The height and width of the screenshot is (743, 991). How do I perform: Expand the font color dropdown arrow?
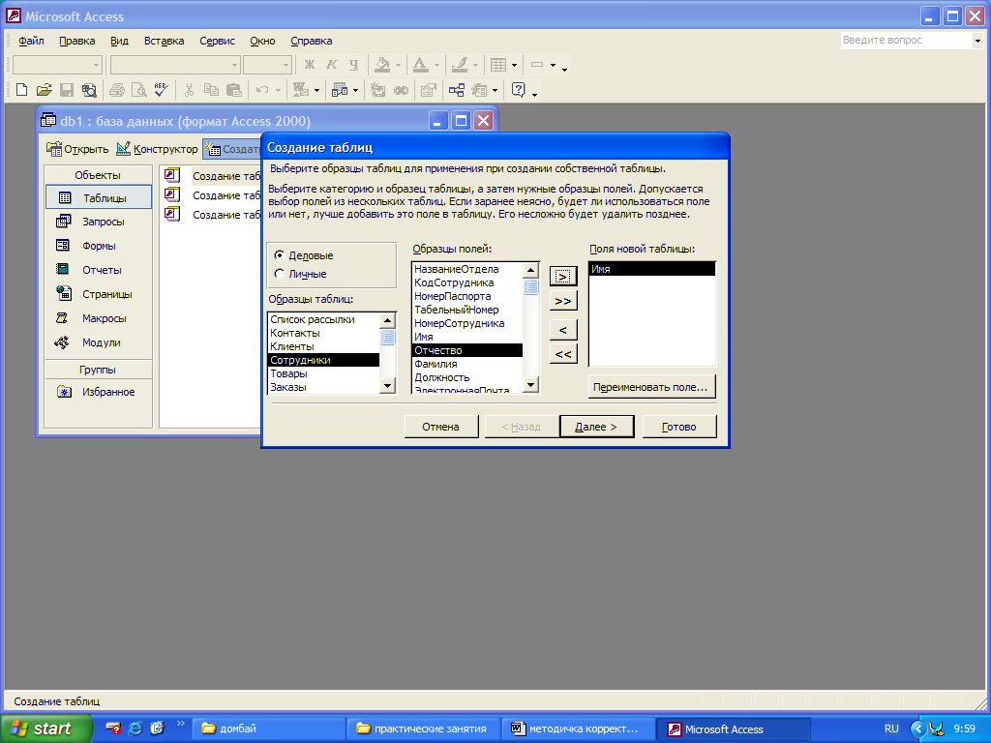[x=436, y=65]
